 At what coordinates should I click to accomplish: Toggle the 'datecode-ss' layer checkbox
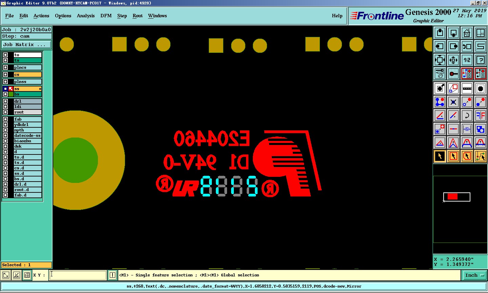coord(5,135)
